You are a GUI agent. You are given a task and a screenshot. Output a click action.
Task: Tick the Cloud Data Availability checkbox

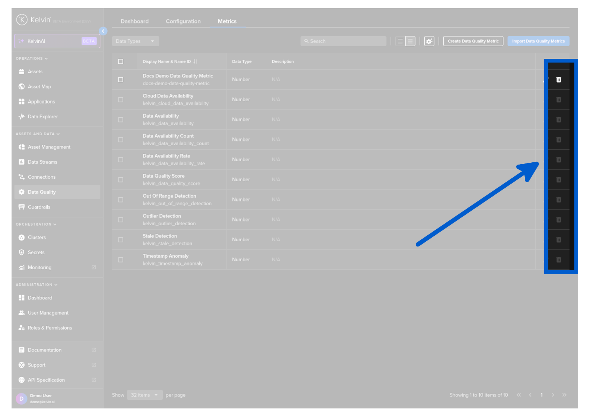pos(121,100)
